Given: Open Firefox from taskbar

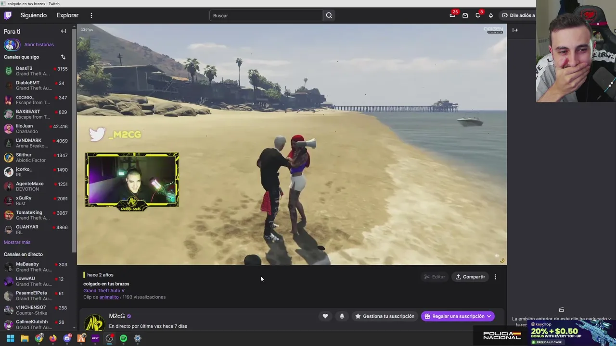Looking at the screenshot, I should tap(52, 338).
